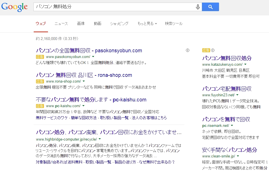This screenshot has width=269, height=172.
Task: Switch to the ニュース tab
Action: click(x=61, y=24)
